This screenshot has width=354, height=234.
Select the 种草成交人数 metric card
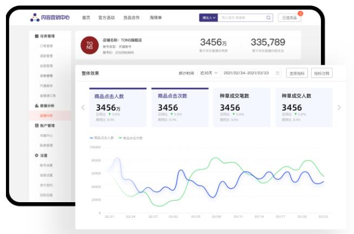pos(304,107)
